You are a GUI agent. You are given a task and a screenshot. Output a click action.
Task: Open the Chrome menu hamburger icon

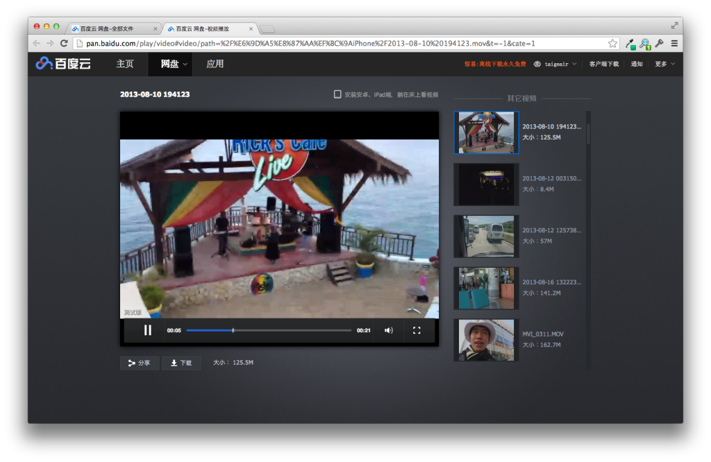[674, 44]
